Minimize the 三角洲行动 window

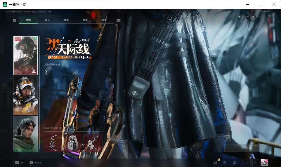coord(247,4)
